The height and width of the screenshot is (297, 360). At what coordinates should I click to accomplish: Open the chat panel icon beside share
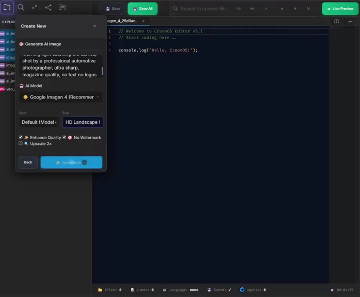click(x=62, y=7)
